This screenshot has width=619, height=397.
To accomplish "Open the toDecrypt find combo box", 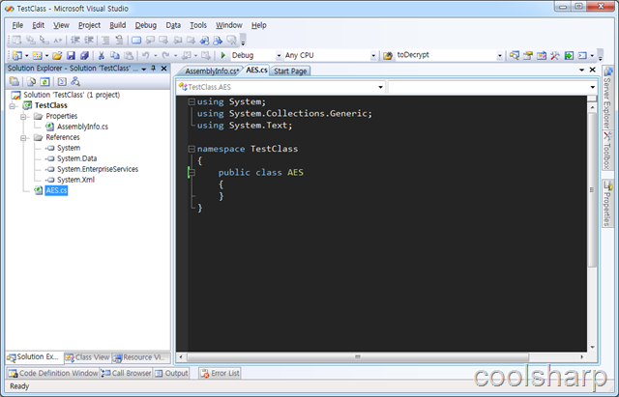I will 449,56.
